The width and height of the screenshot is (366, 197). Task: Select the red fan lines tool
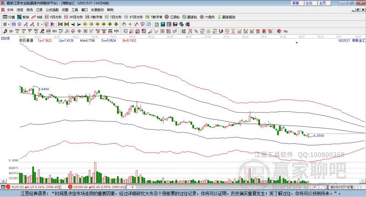pyautogui.click(x=131, y=31)
